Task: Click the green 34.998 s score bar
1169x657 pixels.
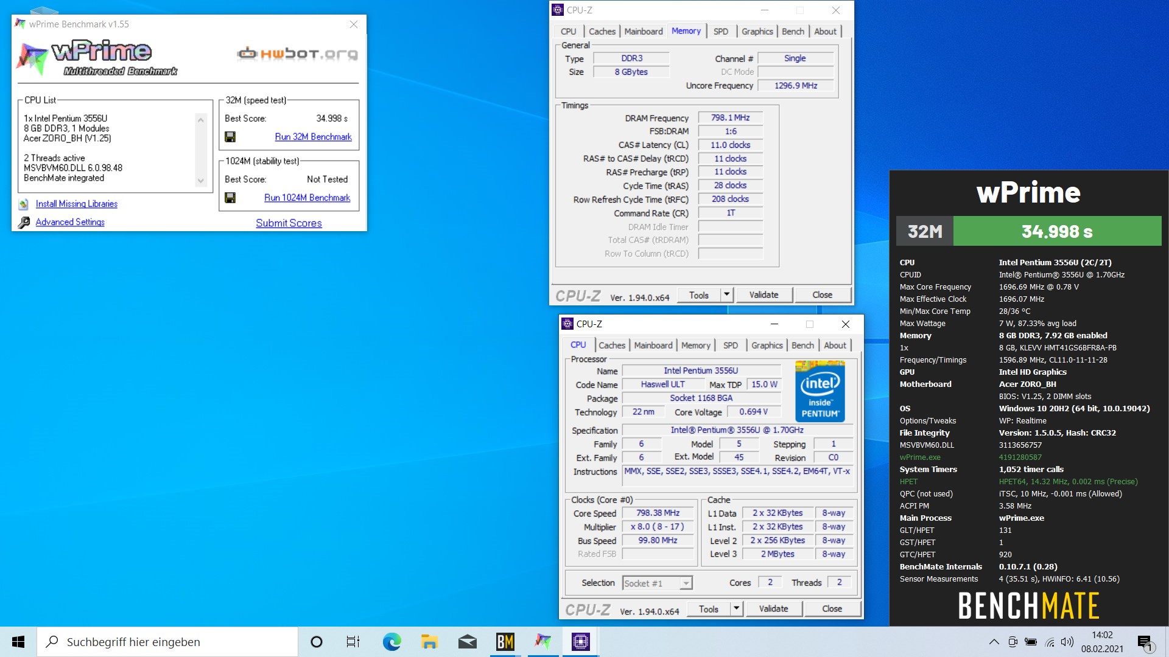Action: pos(1057,232)
